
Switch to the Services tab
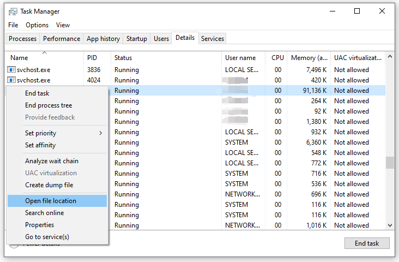pos(213,39)
